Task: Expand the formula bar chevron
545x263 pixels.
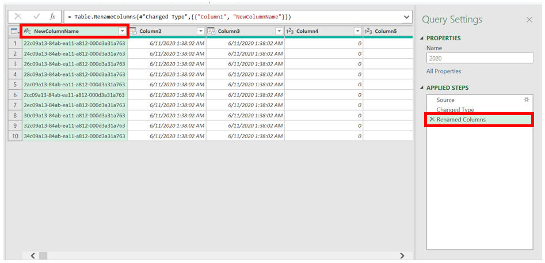Action: (406, 17)
